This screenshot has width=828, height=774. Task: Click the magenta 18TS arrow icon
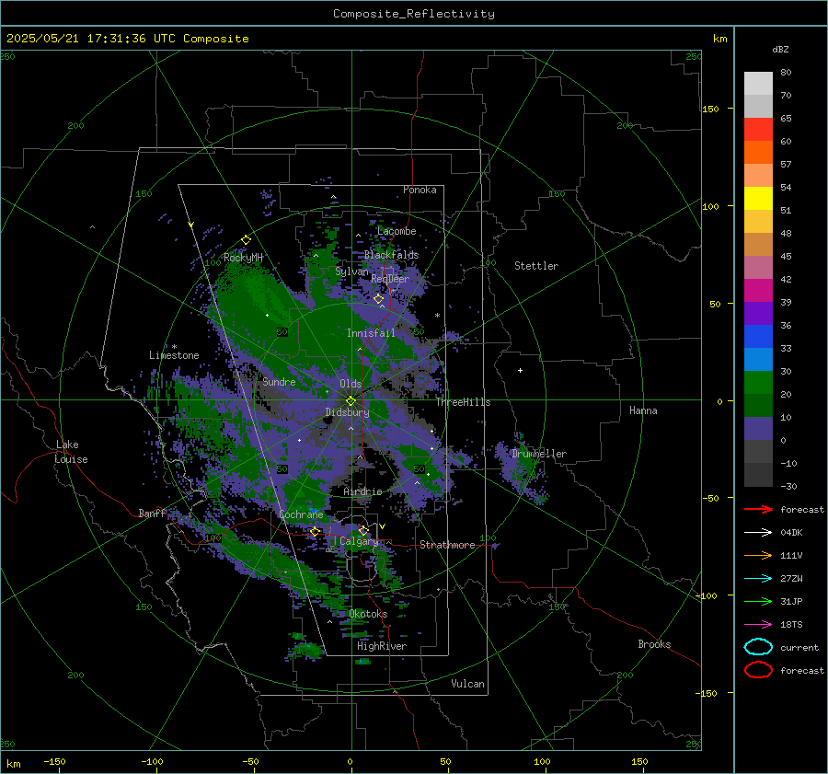(758, 625)
